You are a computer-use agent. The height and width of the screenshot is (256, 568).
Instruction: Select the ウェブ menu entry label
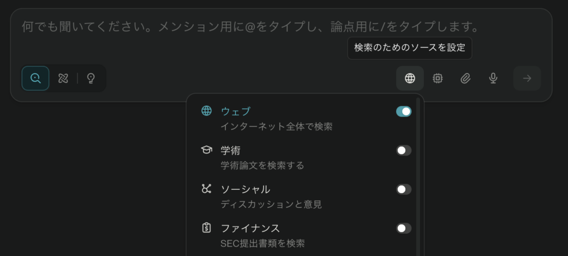(236, 112)
